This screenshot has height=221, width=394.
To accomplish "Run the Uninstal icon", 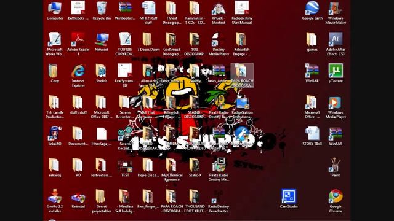I will tap(78, 197).
